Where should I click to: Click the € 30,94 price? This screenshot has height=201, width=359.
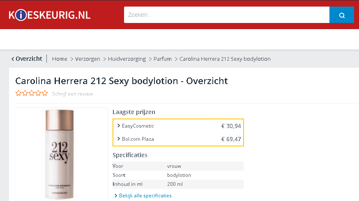tap(231, 126)
